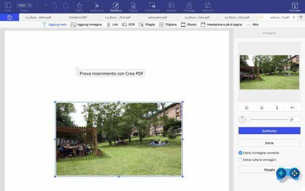Viewport: 305px width, 191px height.
Task: Expand the Altro more options menu
Action: click(253, 24)
